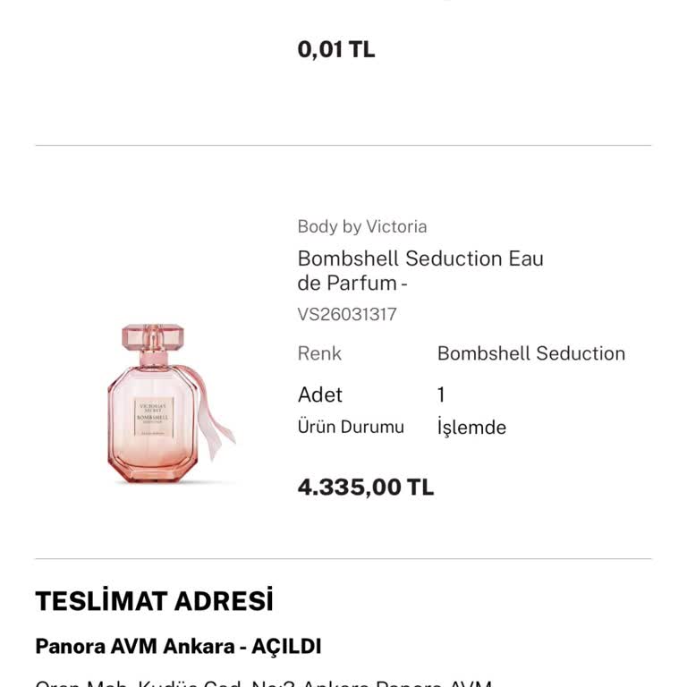
Task: Click the pink cap of the perfume bottle
Action: pos(152,339)
